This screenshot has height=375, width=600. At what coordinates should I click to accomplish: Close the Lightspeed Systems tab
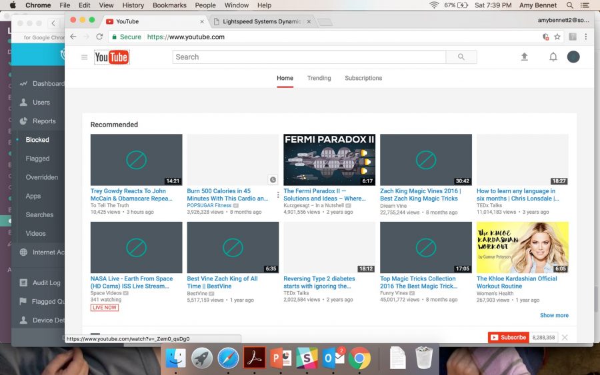tap(309, 22)
